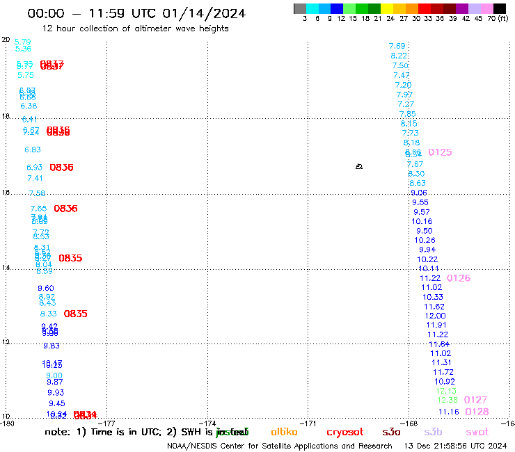Click the pink swot time label '0126'
The height and width of the screenshot is (452, 515).
click(459, 278)
